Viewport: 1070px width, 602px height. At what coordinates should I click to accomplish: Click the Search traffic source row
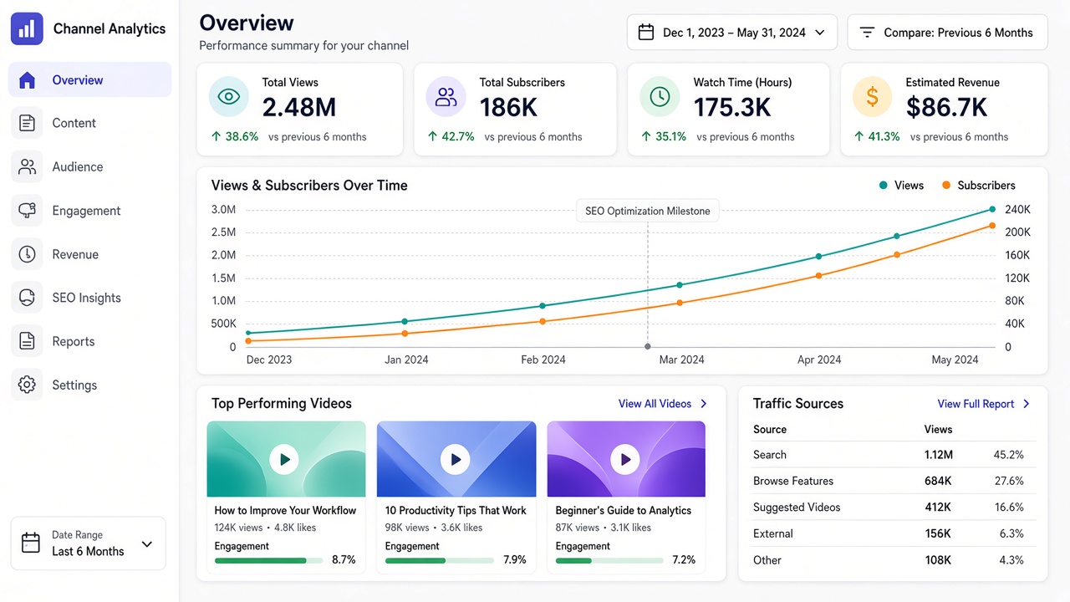894,455
